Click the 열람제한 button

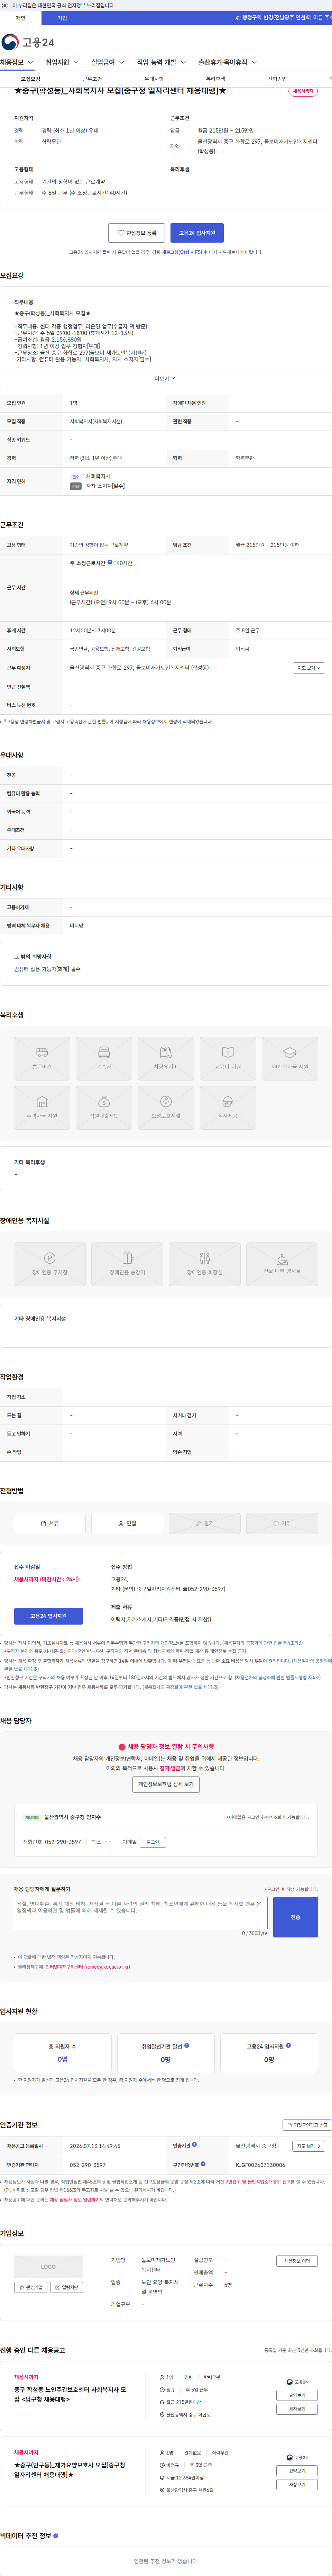coord(67,2287)
